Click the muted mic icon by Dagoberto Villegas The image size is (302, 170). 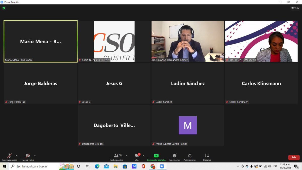80,144
